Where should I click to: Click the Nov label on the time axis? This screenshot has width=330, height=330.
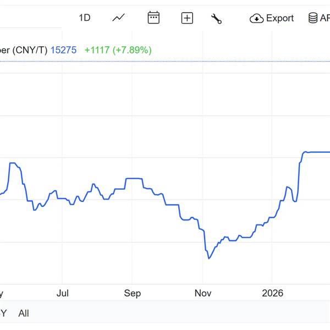point(203,293)
